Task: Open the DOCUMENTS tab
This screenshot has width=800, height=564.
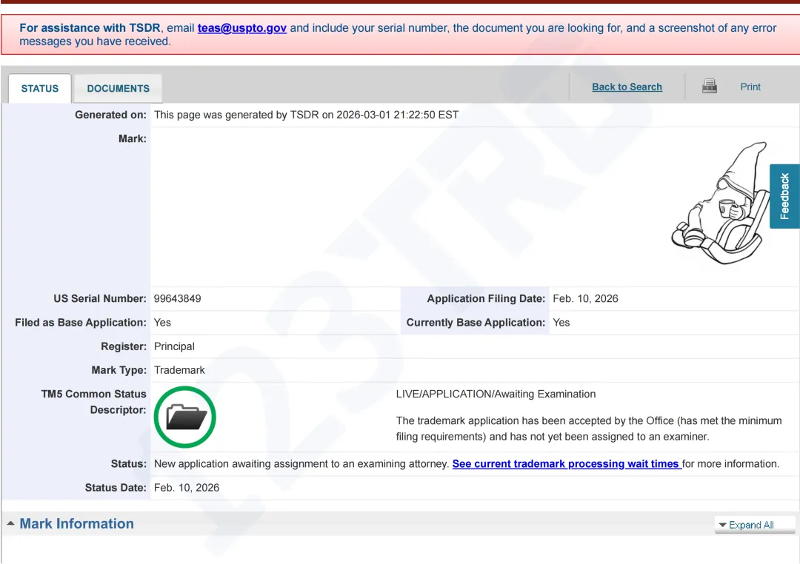Action: point(119,88)
